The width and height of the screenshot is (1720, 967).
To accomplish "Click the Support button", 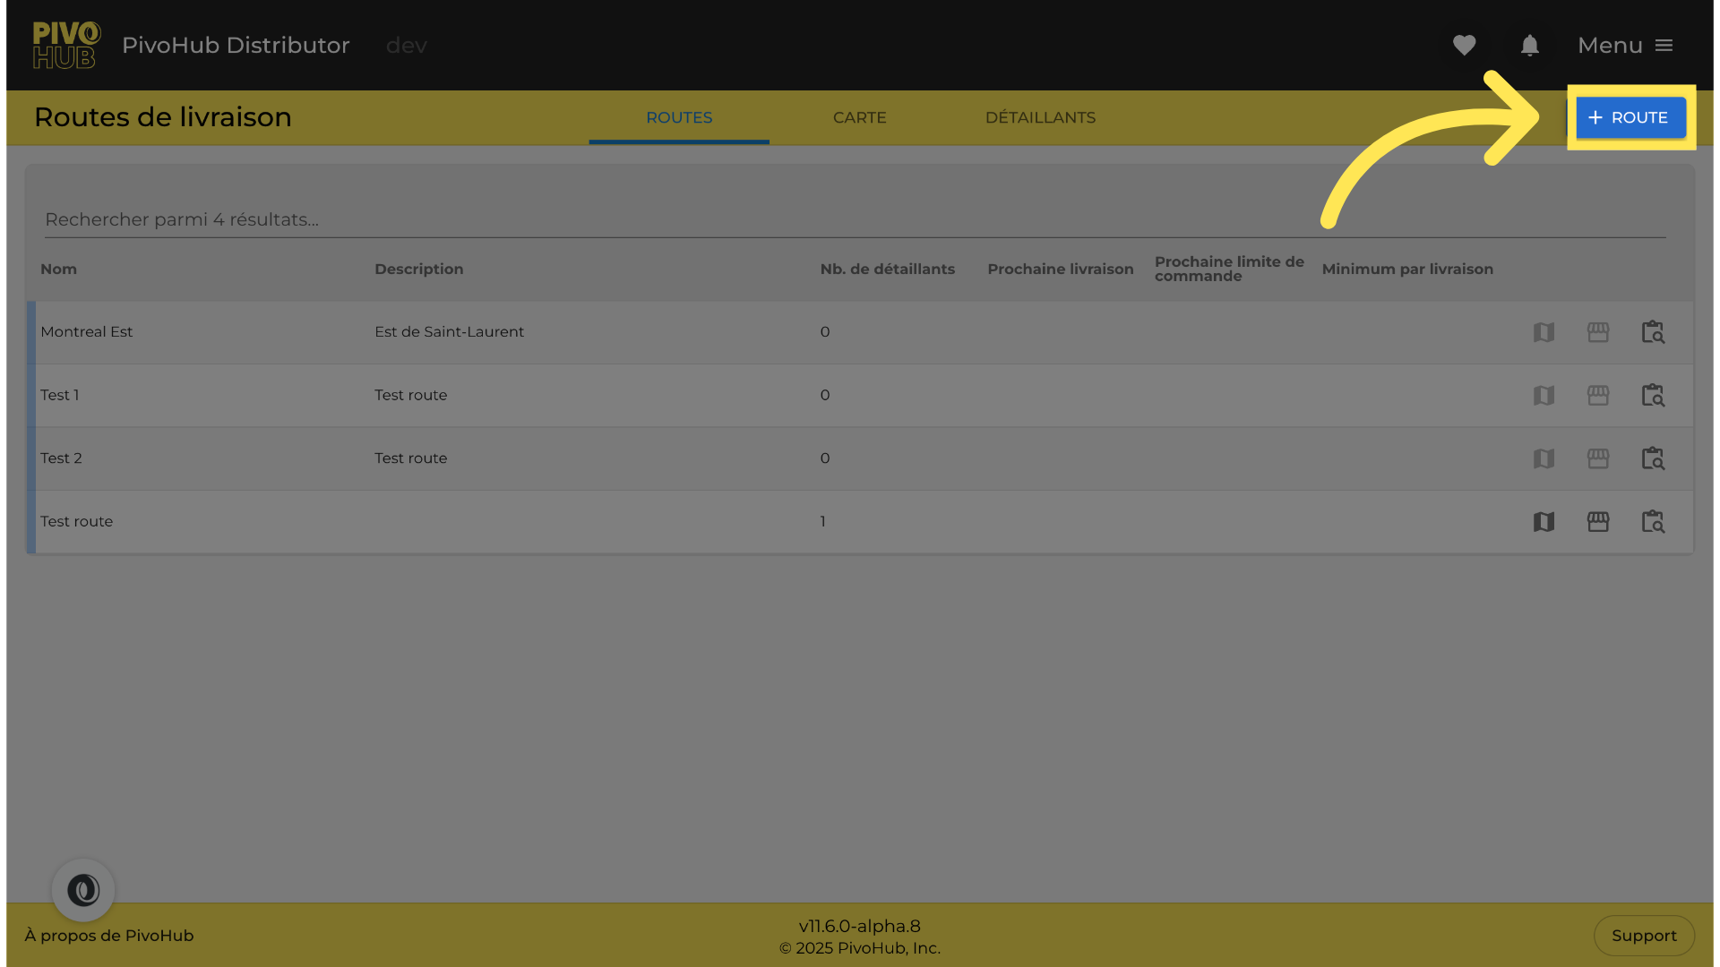I will point(1644,936).
